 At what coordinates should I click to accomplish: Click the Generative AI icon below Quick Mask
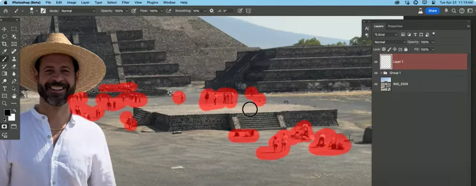tap(5, 135)
